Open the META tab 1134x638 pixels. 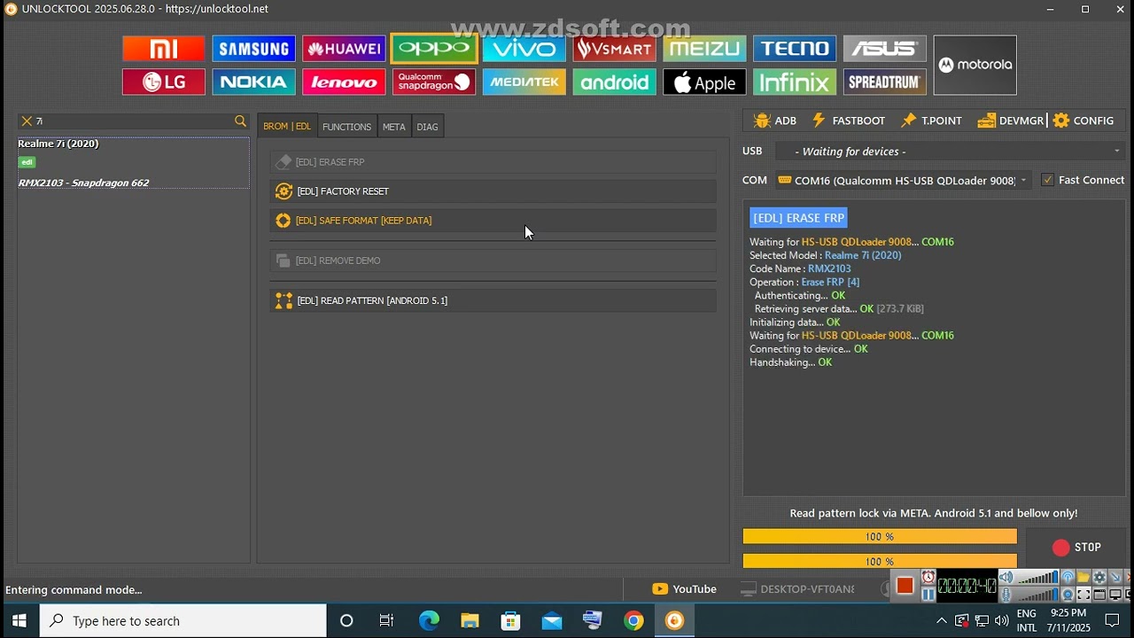pos(394,127)
